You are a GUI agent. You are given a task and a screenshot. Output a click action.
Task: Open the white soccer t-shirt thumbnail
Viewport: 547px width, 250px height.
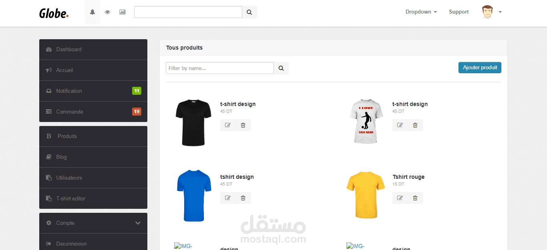tap(366, 122)
